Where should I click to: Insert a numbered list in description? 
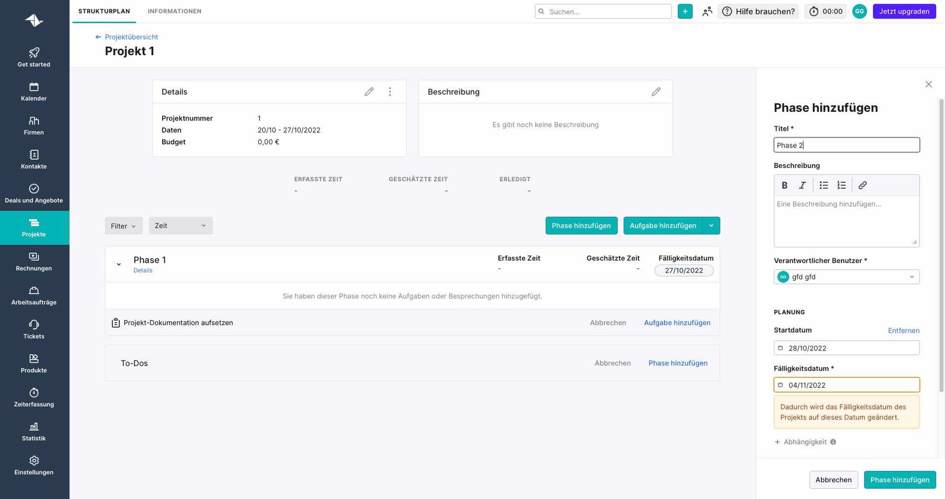(841, 185)
